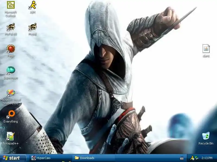Click the AIM system tray icon
This screenshot has height=162, width=217.
192,158
